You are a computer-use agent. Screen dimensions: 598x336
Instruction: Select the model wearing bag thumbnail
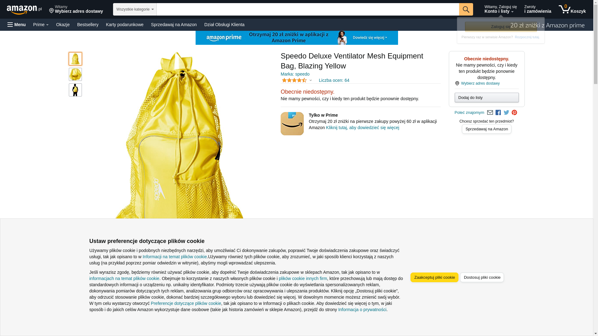tap(75, 90)
